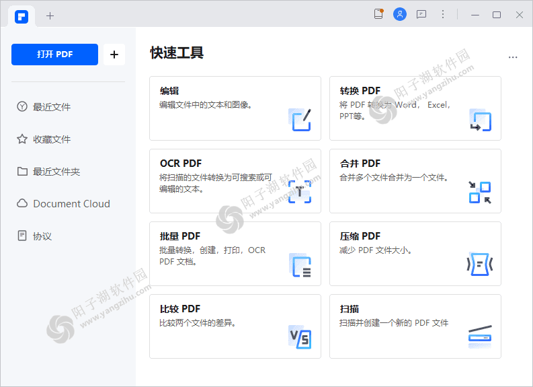Click the OCR PDF text-scan icon

click(x=300, y=192)
